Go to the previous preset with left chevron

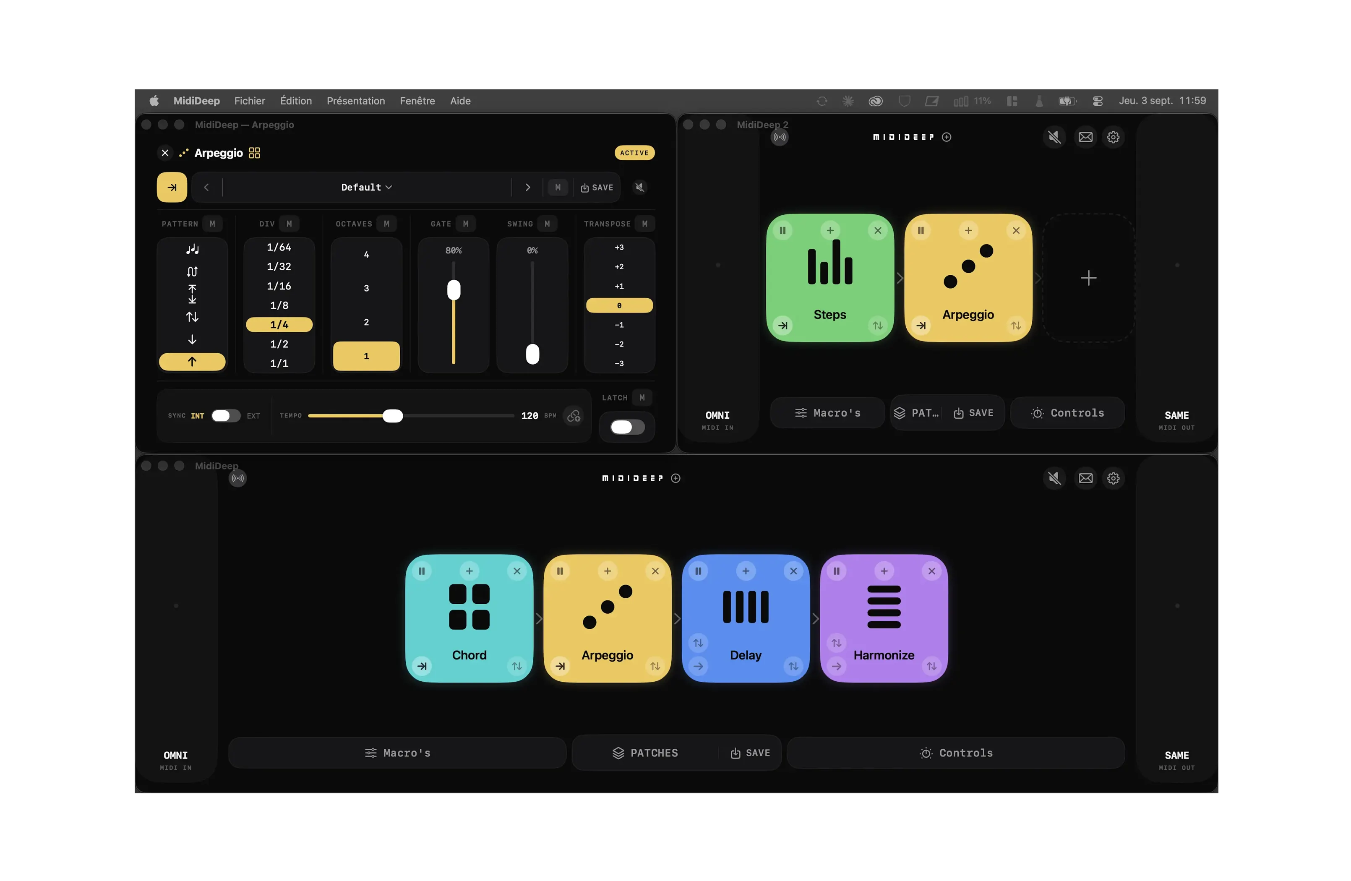(x=206, y=188)
